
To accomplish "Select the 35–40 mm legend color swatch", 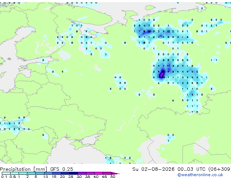I will [x=90, y=173].
